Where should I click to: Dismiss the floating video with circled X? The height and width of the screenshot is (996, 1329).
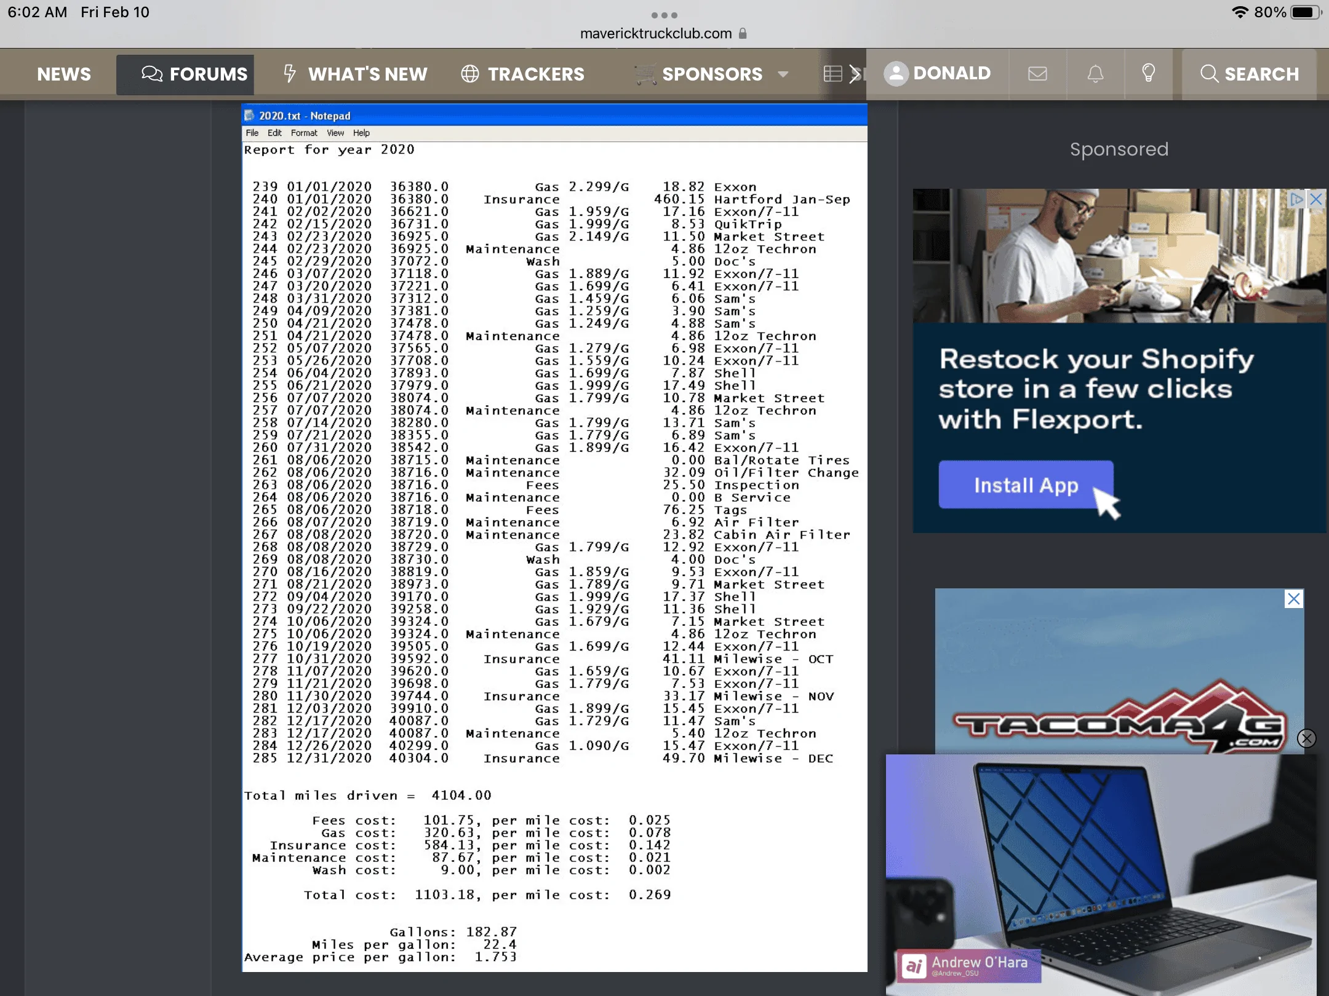point(1306,738)
